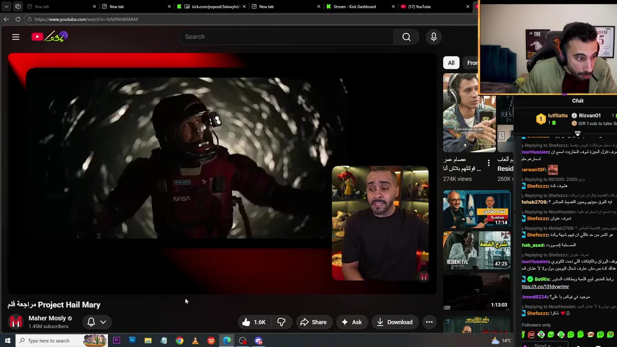Start voice search with the microphone
The image size is (617, 347).
[x=434, y=37]
